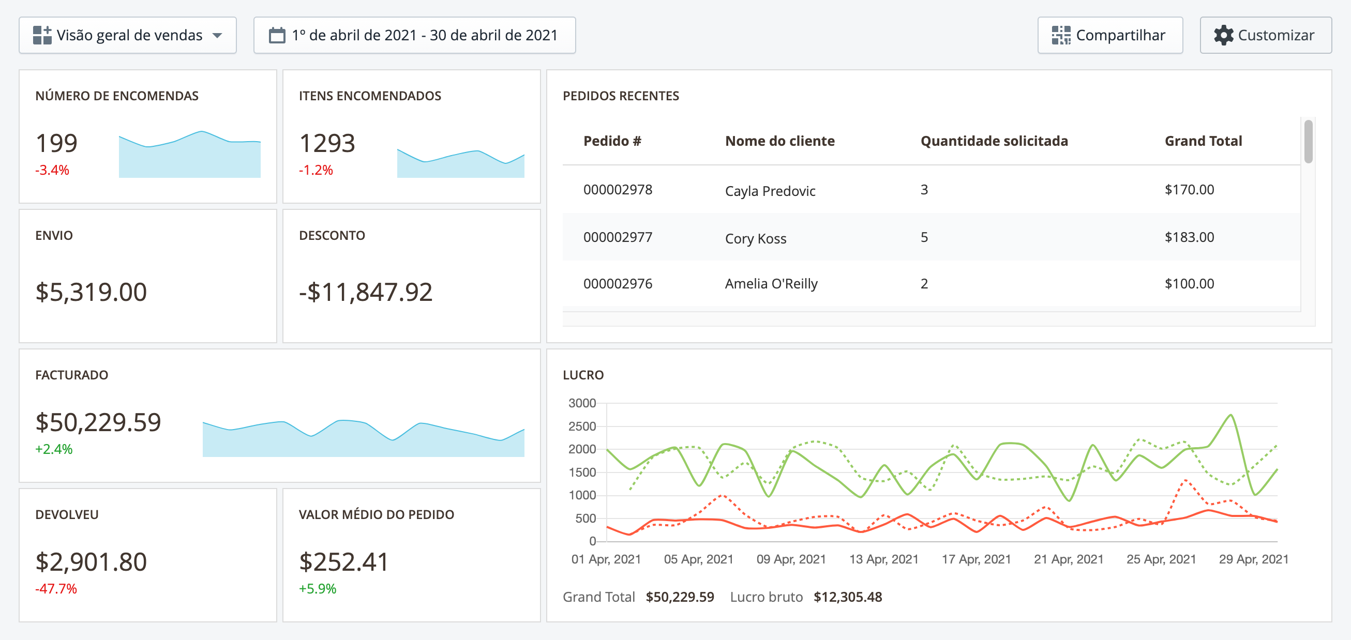Screen dimensions: 1351x640
Task: Sort by the Nome do cliente column header
Action: point(780,141)
